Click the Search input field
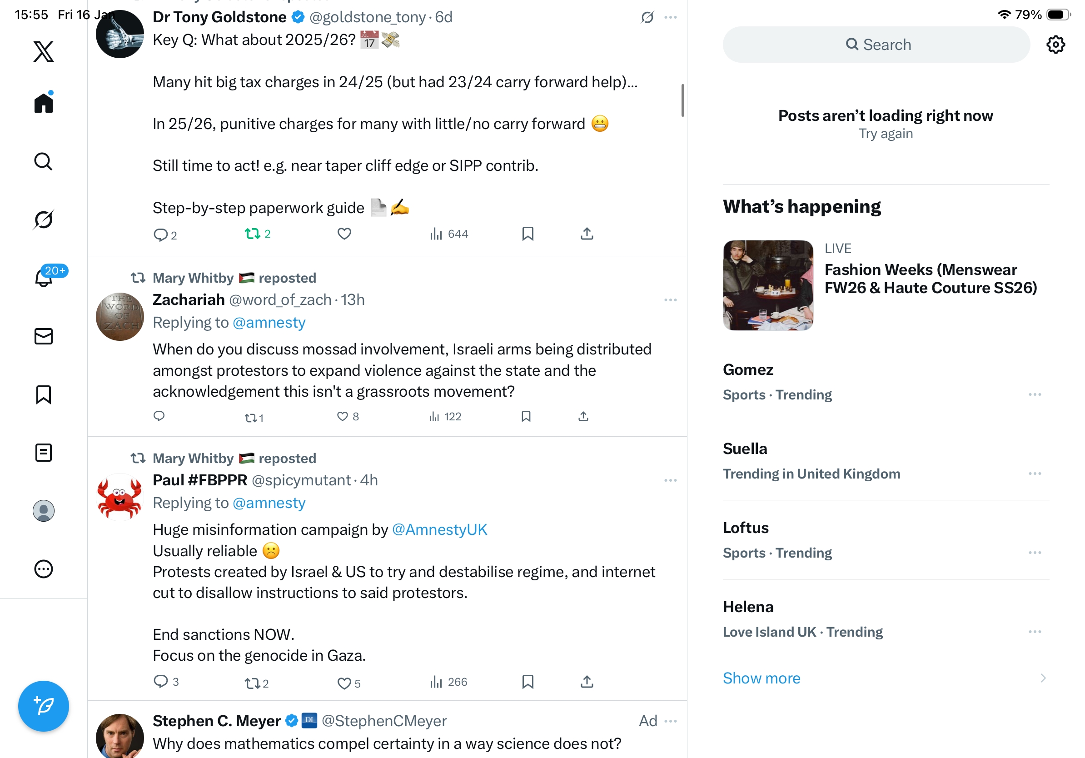 tap(876, 45)
